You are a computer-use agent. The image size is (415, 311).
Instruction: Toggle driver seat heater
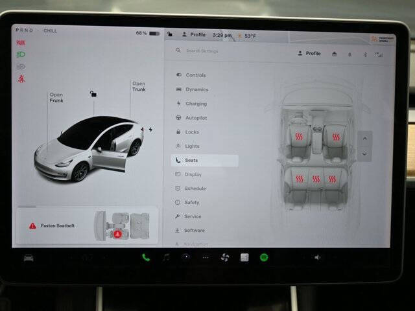pyautogui.click(x=299, y=137)
